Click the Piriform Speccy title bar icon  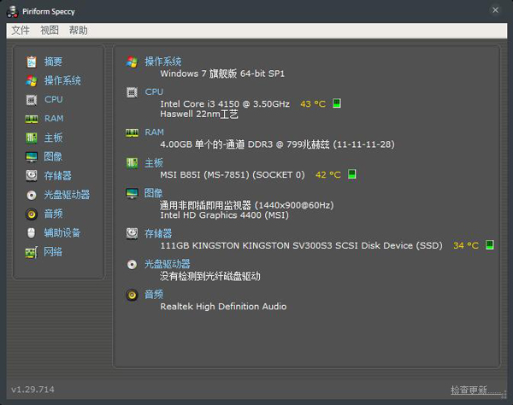pos(12,11)
